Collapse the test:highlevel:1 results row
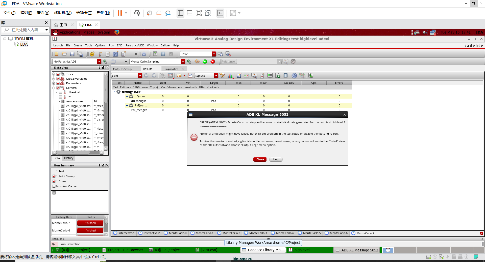The height and width of the screenshot is (262, 485). point(114,92)
